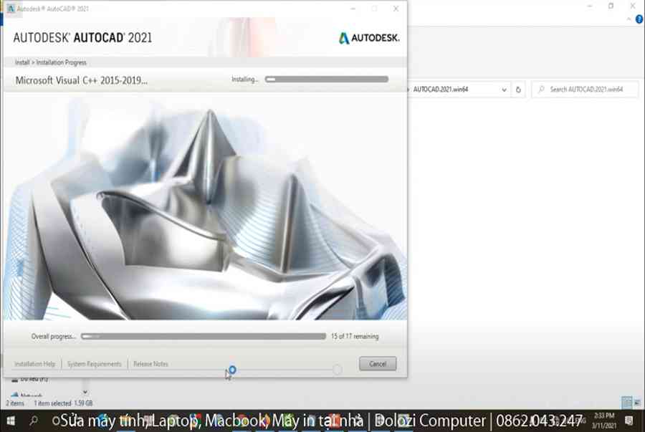The width and height of the screenshot is (645, 432).
Task: Click the Microsoft Visual C++ installing progress bar
Action: coord(326,80)
